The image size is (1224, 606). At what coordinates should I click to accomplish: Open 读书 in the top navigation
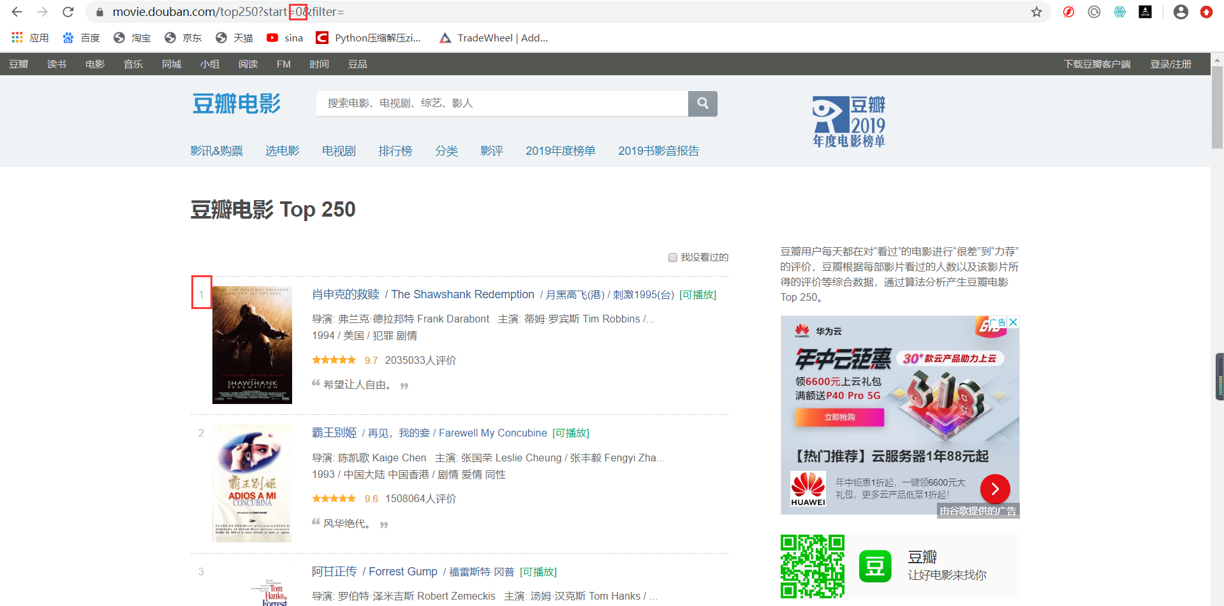tap(57, 64)
